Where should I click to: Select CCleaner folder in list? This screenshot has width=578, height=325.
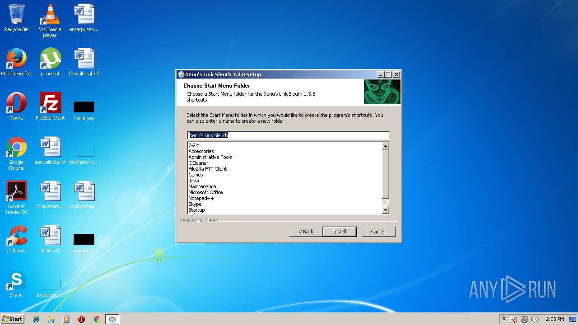[198, 163]
